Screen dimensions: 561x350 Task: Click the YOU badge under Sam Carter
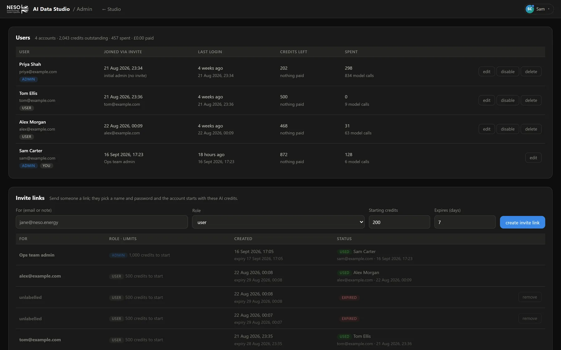[x=46, y=166]
